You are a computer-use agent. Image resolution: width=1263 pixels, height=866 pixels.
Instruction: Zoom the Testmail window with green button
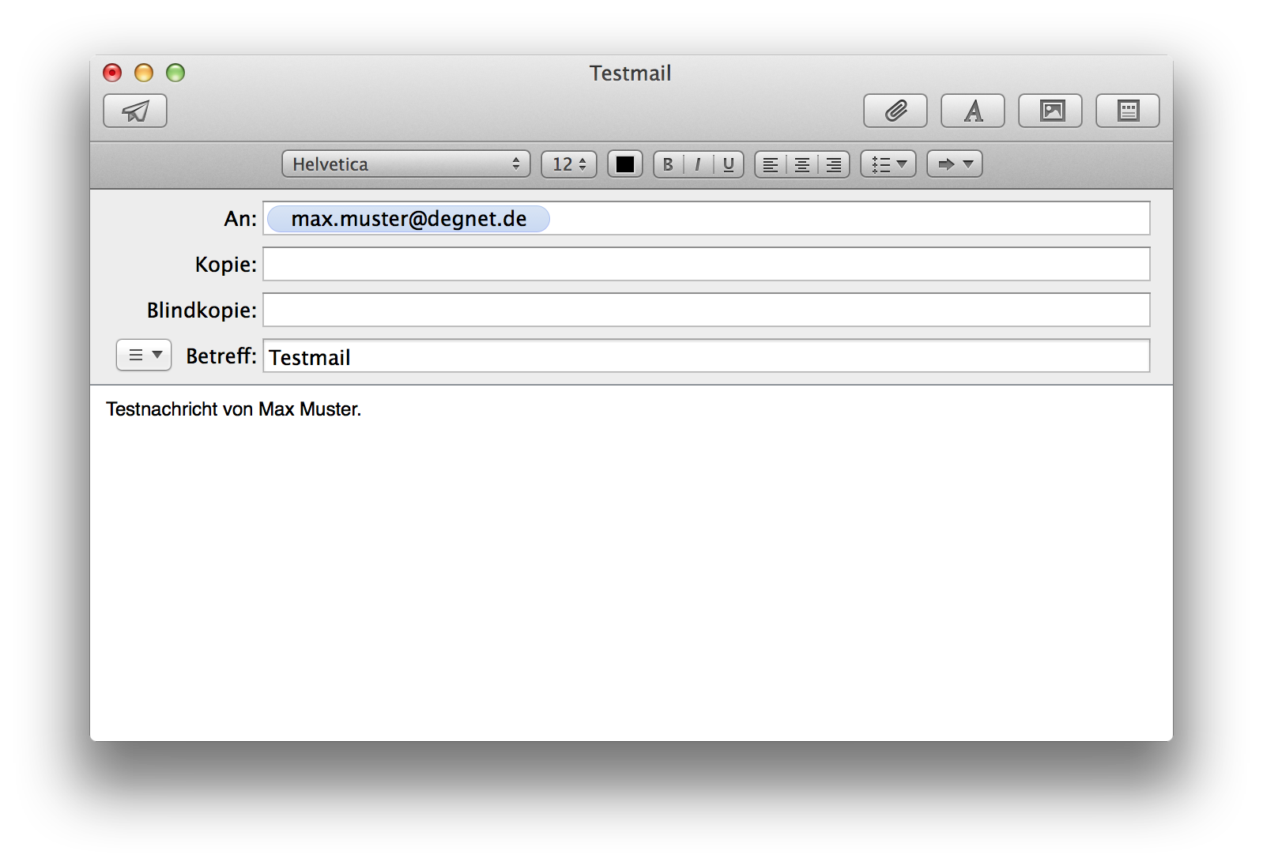coord(175,73)
